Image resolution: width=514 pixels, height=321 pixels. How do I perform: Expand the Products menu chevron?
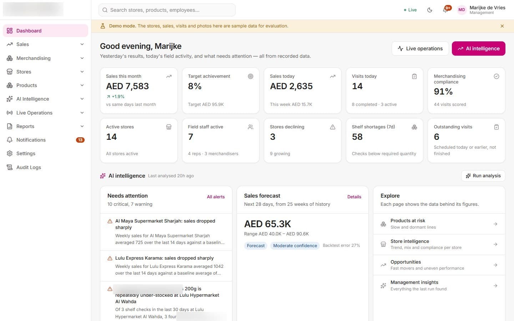coord(82,85)
